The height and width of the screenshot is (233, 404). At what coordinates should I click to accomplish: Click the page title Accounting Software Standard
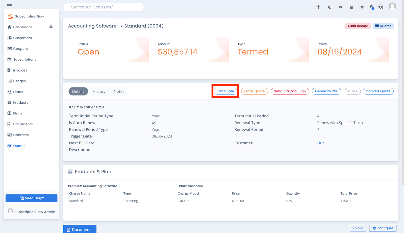(116, 26)
